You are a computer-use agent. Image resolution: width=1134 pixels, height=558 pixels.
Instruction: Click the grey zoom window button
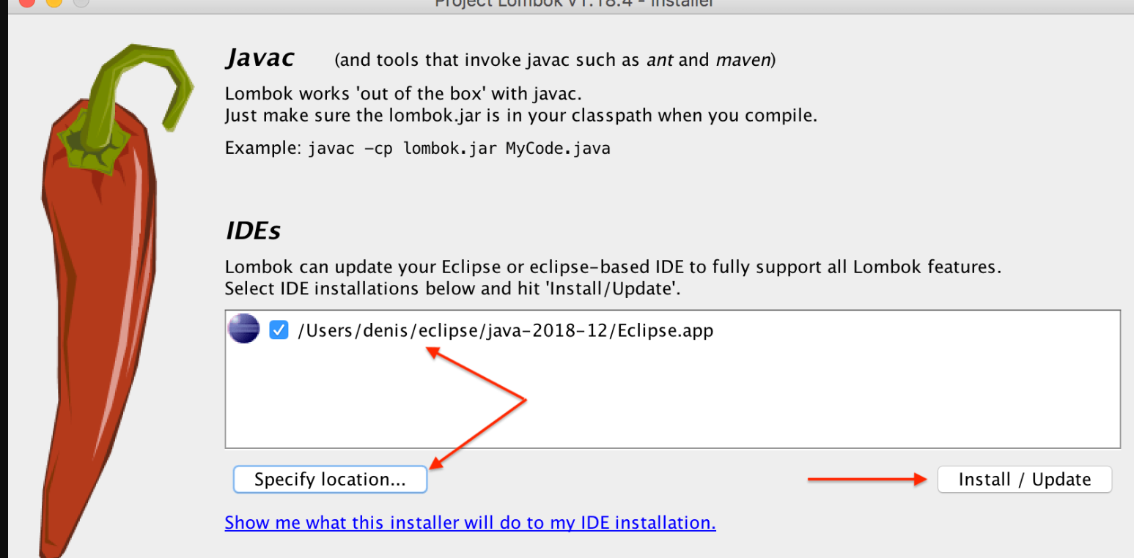[81, 2]
